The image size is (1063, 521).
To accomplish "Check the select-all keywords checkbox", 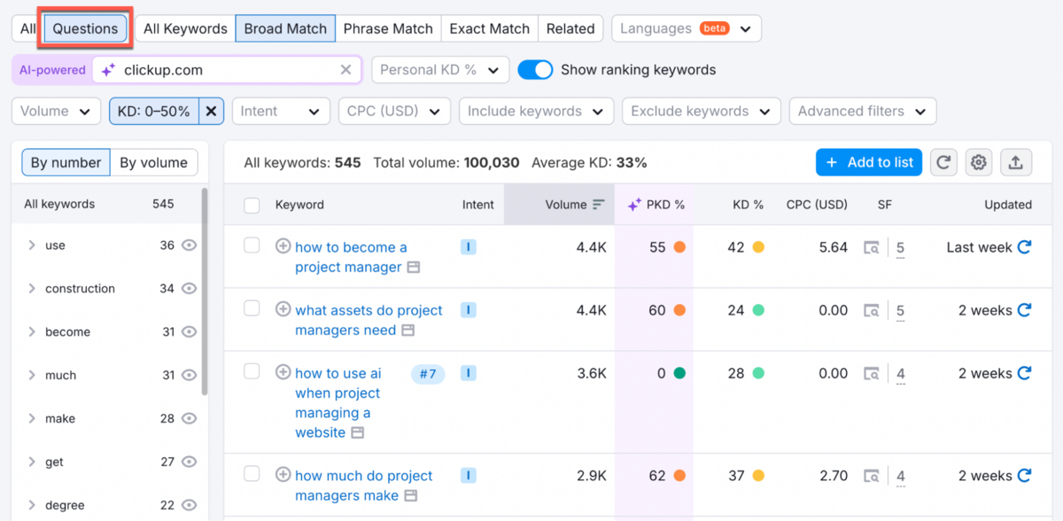I will [252, 206].
